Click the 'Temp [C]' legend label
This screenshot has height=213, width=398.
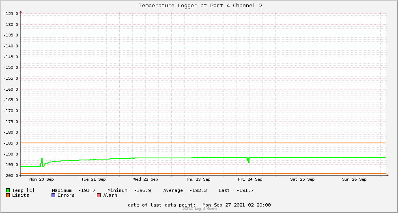[x=23, y=190]
